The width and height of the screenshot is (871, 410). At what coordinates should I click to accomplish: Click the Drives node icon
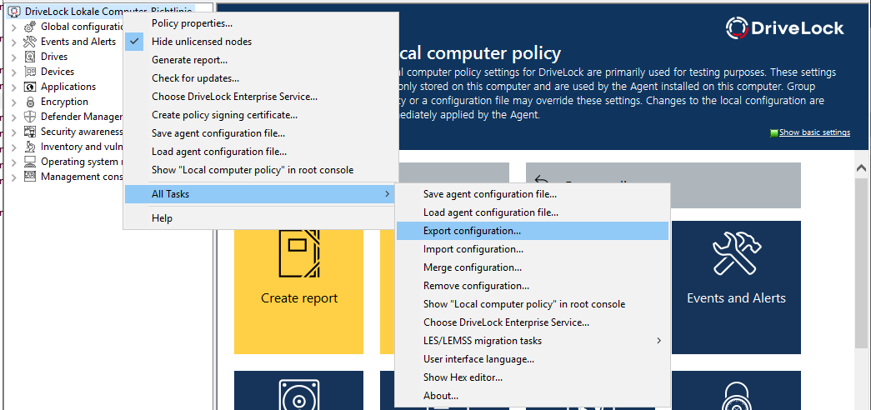[x=31, y=57]
